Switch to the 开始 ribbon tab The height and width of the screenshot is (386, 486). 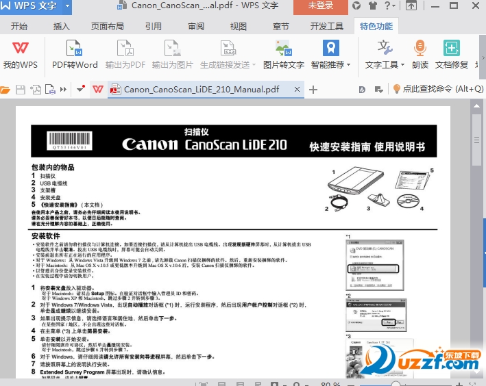pyautogui.click(x=19, y=26)
